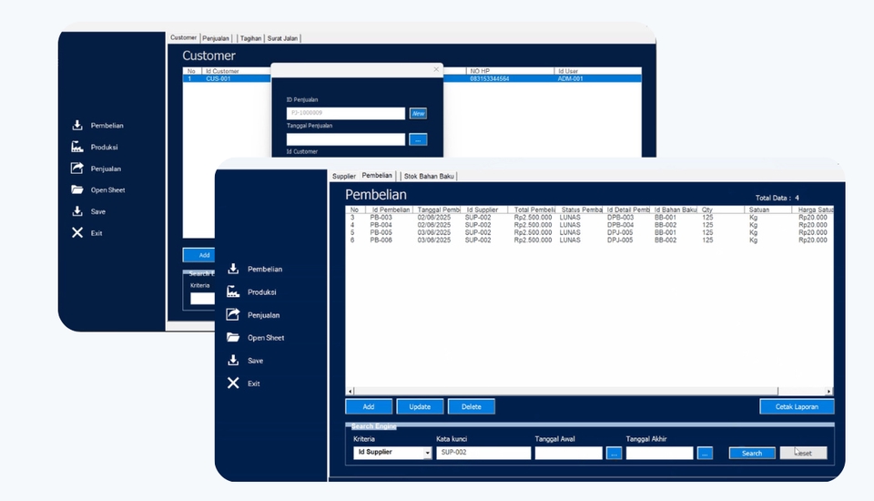Open the Tanggal Awal date picker button
Viewport: 874px width, 501px height.
coord(614,453)
